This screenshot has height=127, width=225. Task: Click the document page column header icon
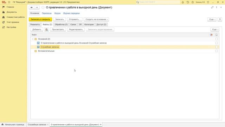(x=217, y=35)
